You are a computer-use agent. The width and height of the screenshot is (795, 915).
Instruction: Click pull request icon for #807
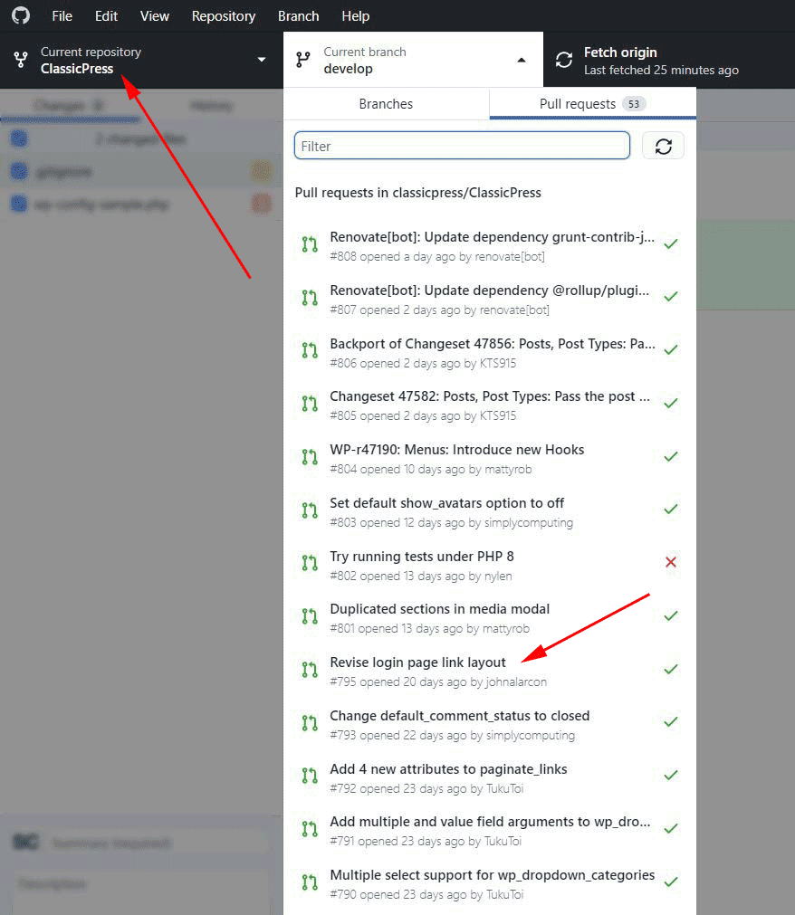310,297
